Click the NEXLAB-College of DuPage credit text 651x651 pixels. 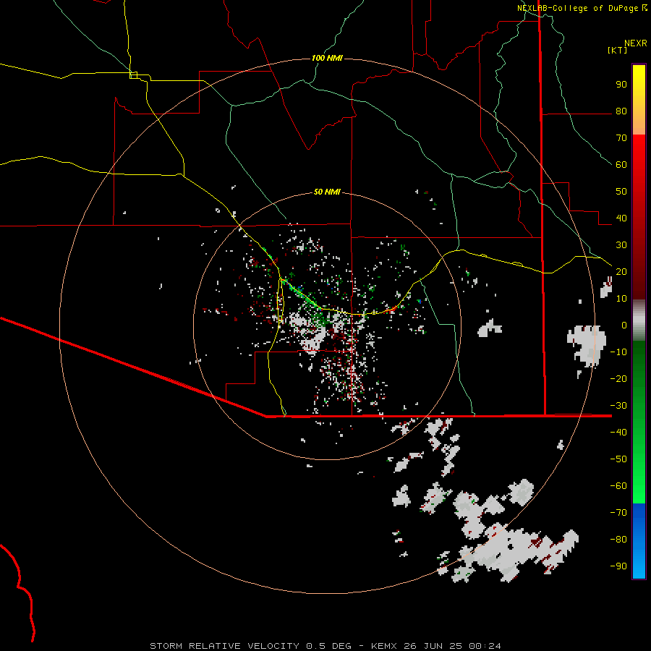582,8
